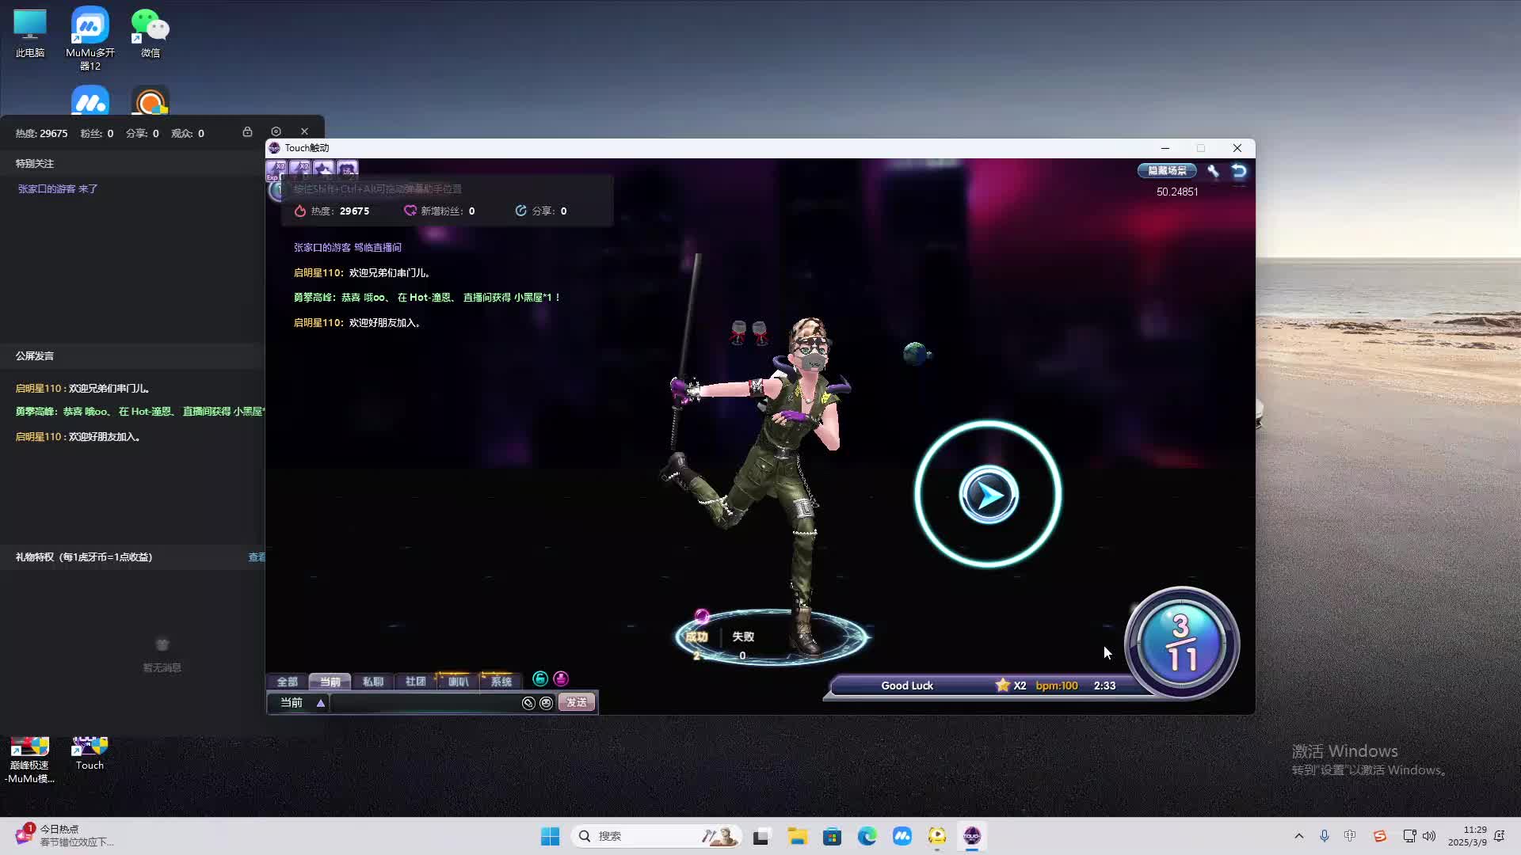Click the eraser clear icon in chat input
This screenshot has height=855, width=1521.
(x=528, y=703)
